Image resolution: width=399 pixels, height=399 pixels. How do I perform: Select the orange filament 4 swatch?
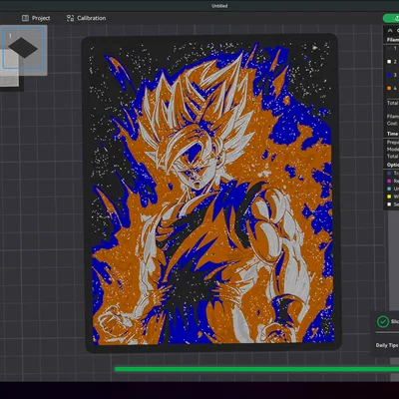click(x=389, y=89)
